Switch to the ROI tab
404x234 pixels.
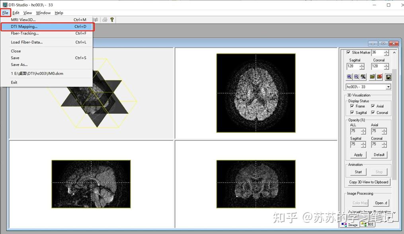[367, 224]
